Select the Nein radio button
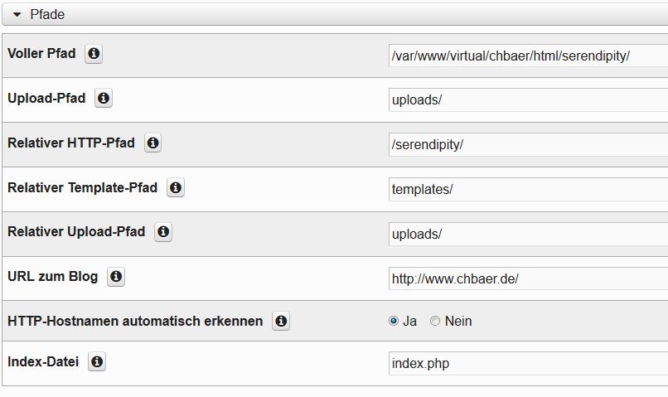This screenshot has height=397, width=668. point(435,321)
